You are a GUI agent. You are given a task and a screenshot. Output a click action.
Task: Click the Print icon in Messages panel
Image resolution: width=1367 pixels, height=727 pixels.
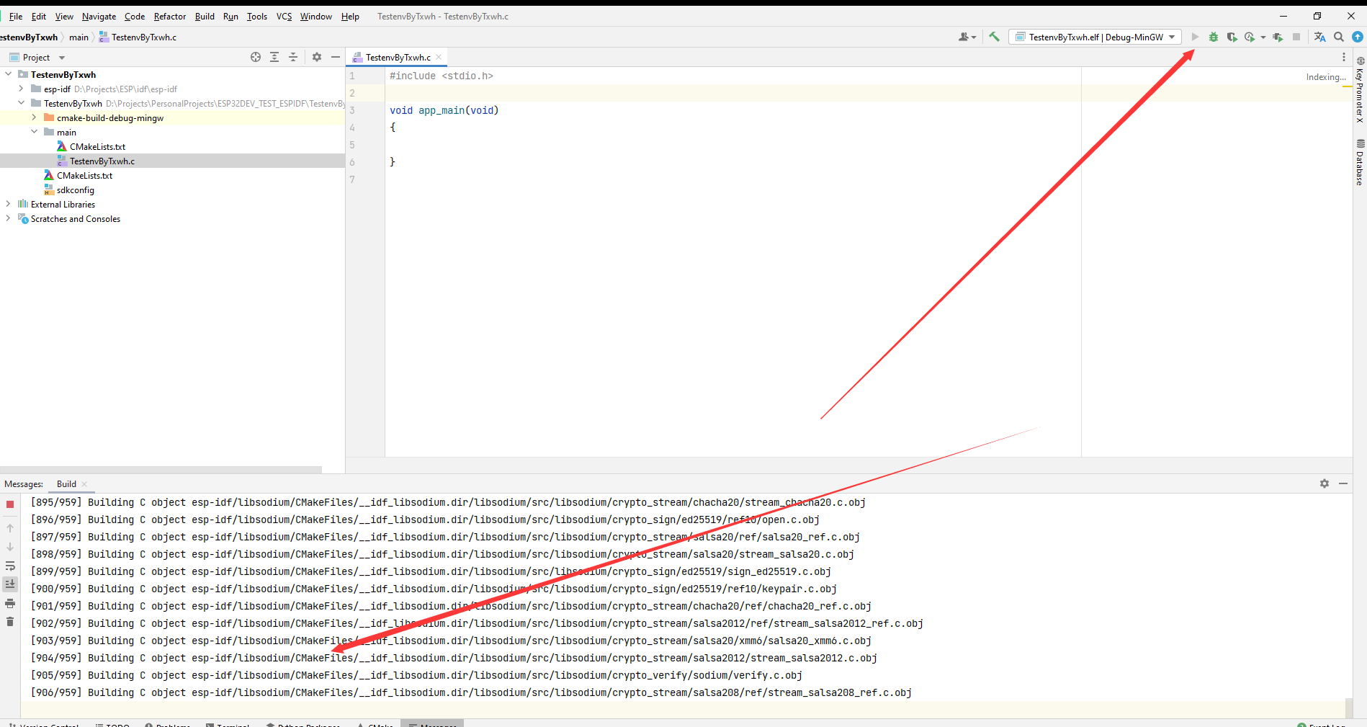point(10,603)
